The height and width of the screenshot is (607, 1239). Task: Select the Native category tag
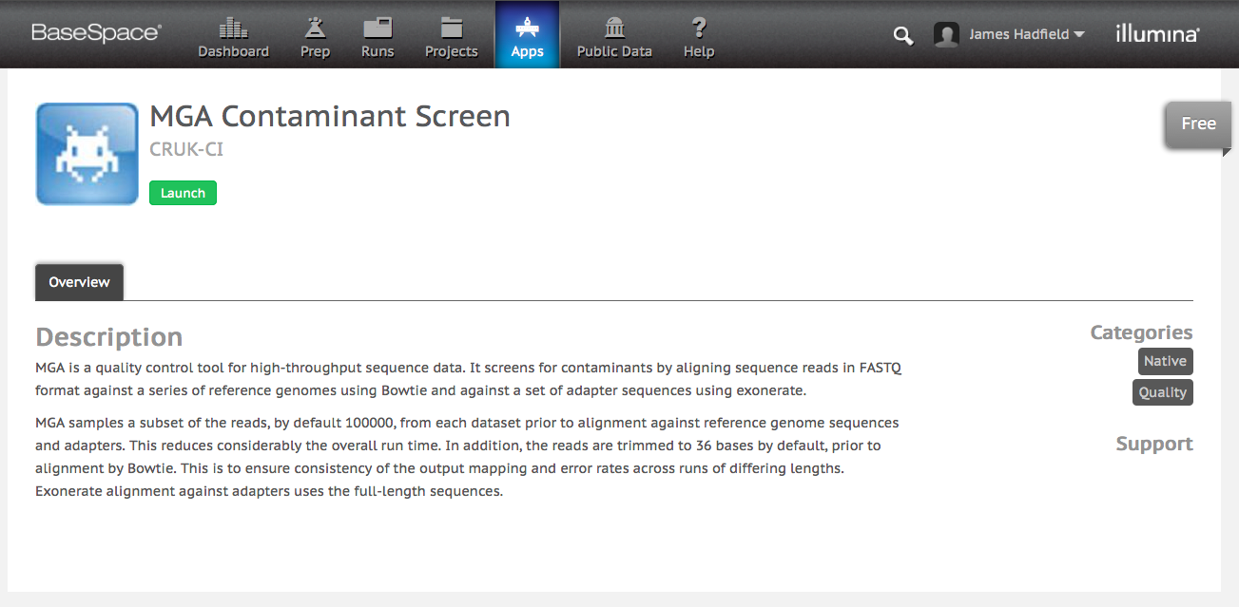pos(1165,361)
